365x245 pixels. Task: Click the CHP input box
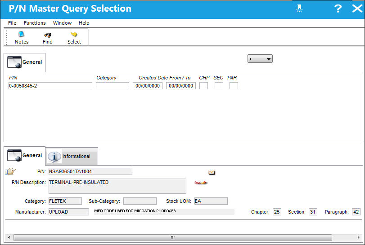pyautogui.click(x=204, y=86)
